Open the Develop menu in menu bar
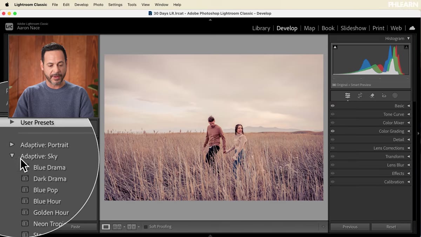This screenshot has width=421, height=237. coord(81,5)
